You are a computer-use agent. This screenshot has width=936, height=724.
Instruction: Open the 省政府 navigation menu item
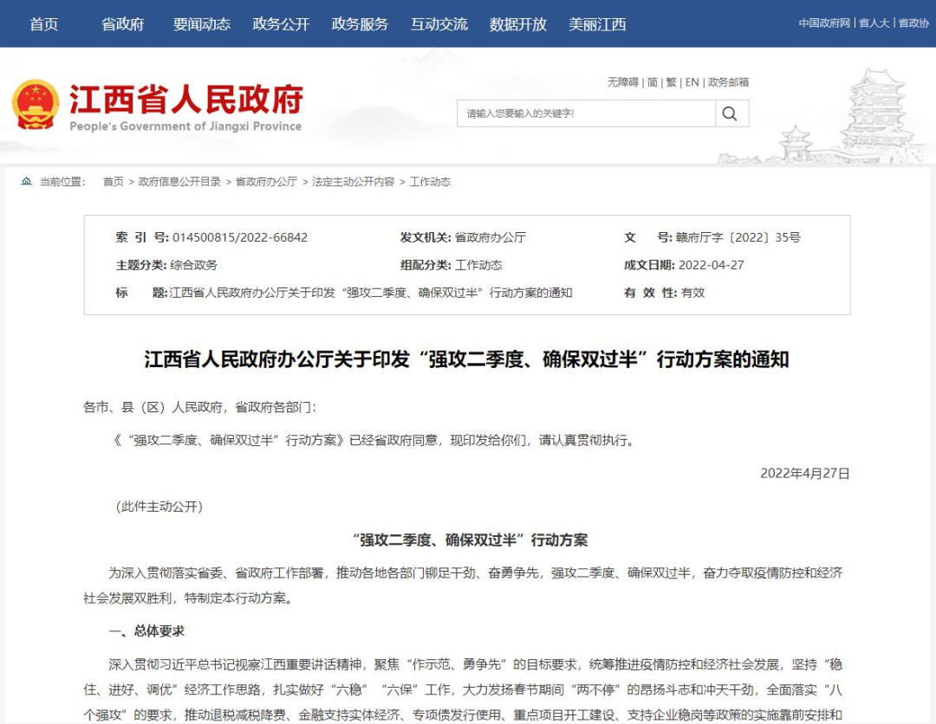click(121, 24)
